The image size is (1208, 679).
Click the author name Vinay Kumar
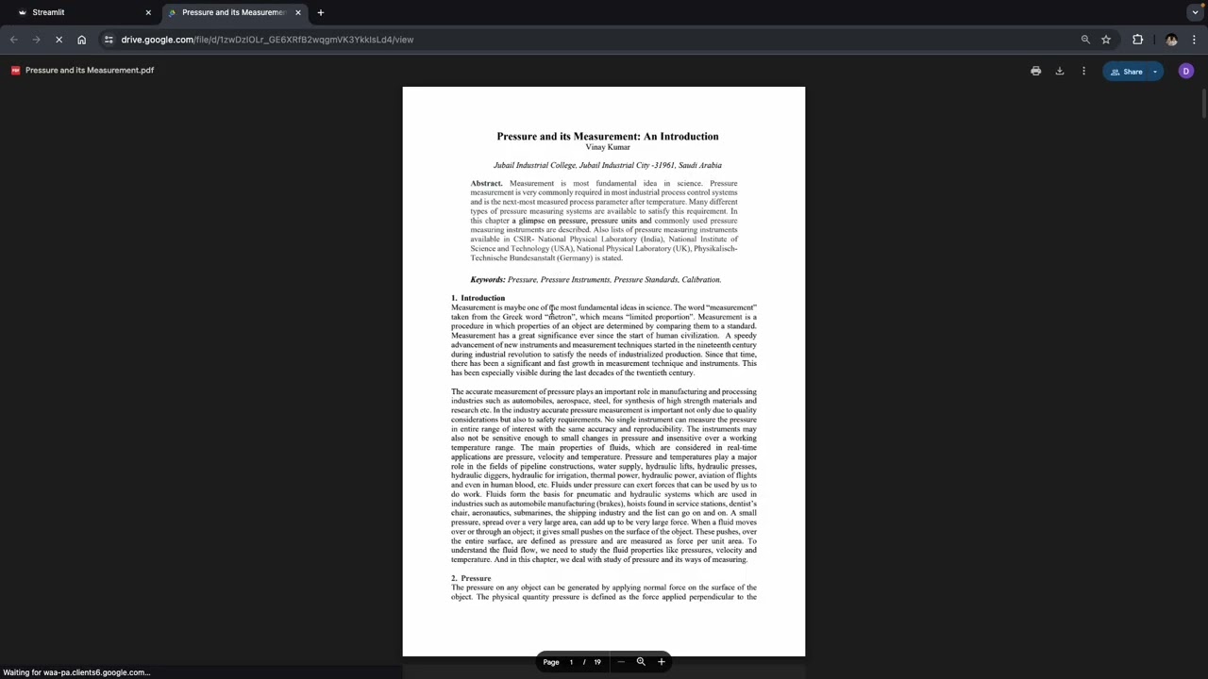click(x=608, y=147)
